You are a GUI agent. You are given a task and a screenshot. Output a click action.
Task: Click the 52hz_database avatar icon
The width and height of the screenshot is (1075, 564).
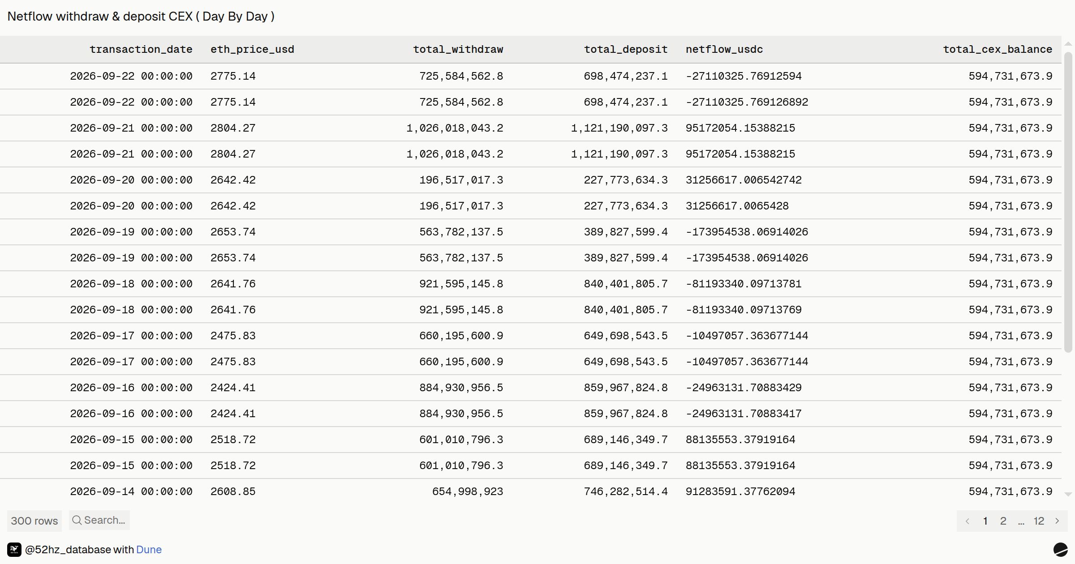14,550
